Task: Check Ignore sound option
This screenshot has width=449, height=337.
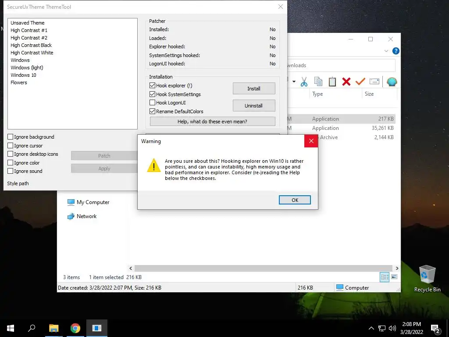Action: pyautogui.click(x=11, y=171)
